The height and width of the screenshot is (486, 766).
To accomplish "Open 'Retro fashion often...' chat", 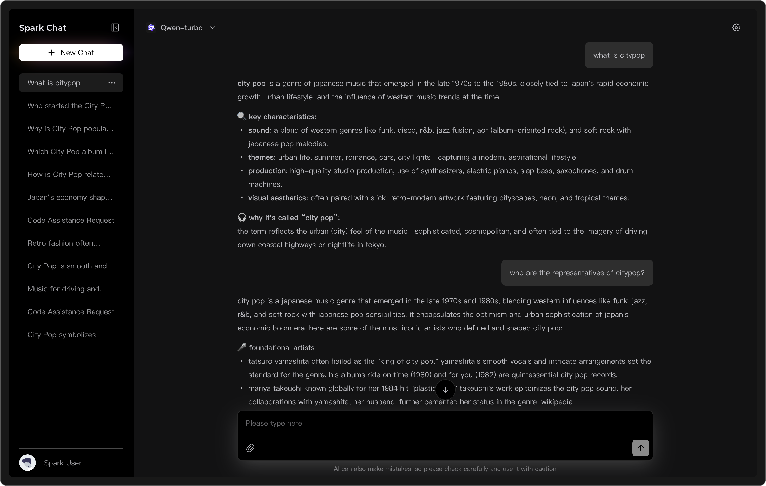I will click(64, 243).
